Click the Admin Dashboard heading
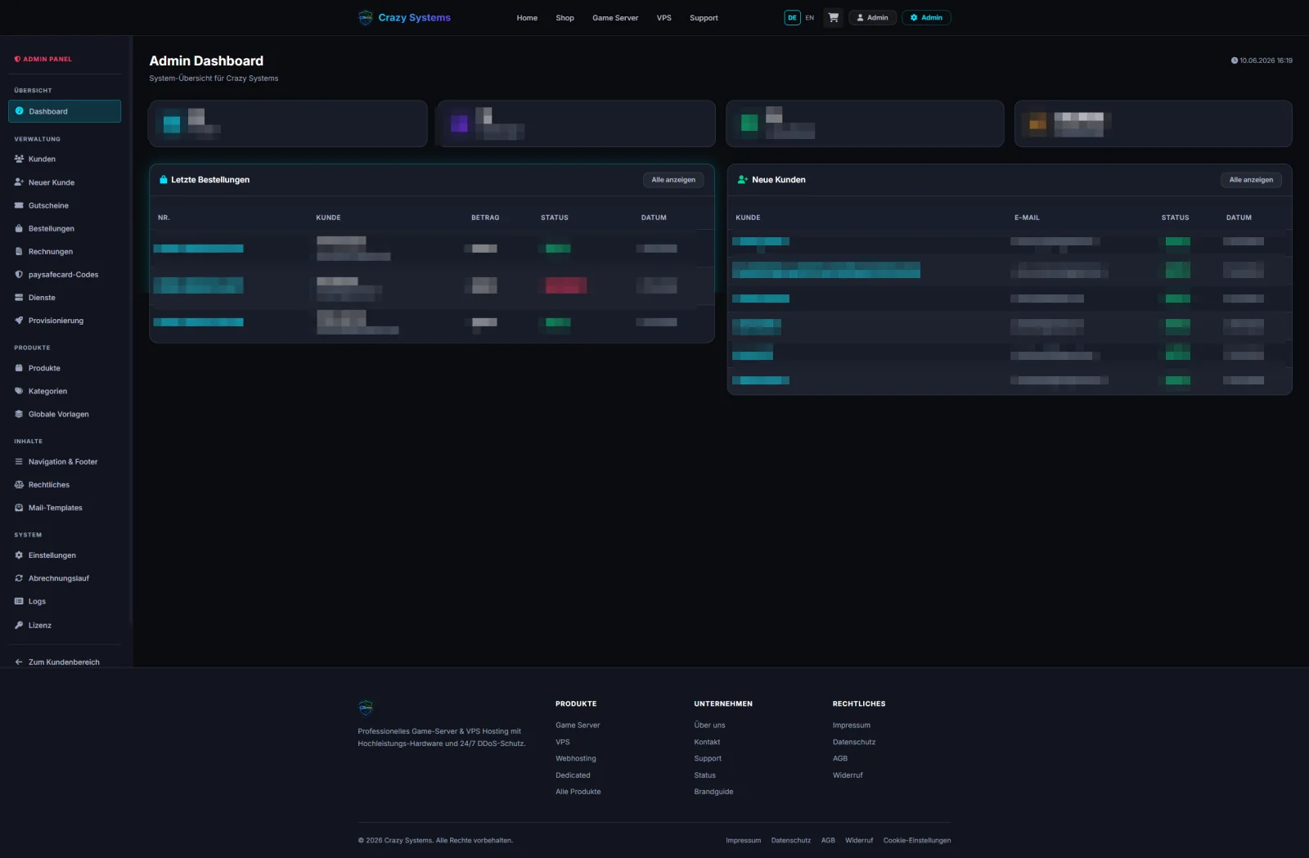Viewport: 1309px width, 858px height. (x=206, y=61)
